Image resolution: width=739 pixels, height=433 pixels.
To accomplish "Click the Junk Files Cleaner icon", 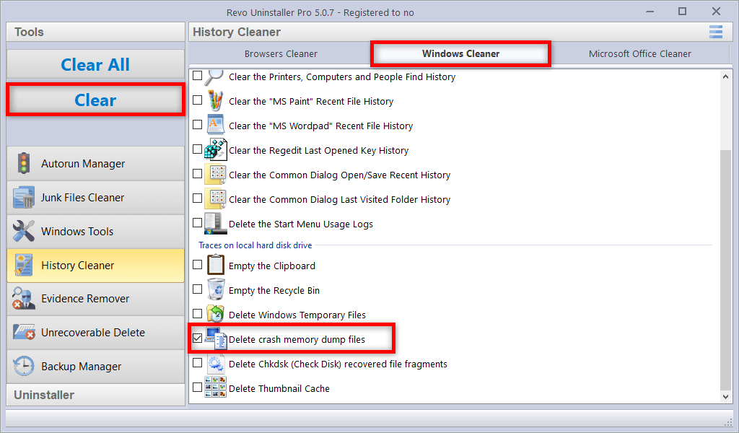I will (x=24, y=198).
